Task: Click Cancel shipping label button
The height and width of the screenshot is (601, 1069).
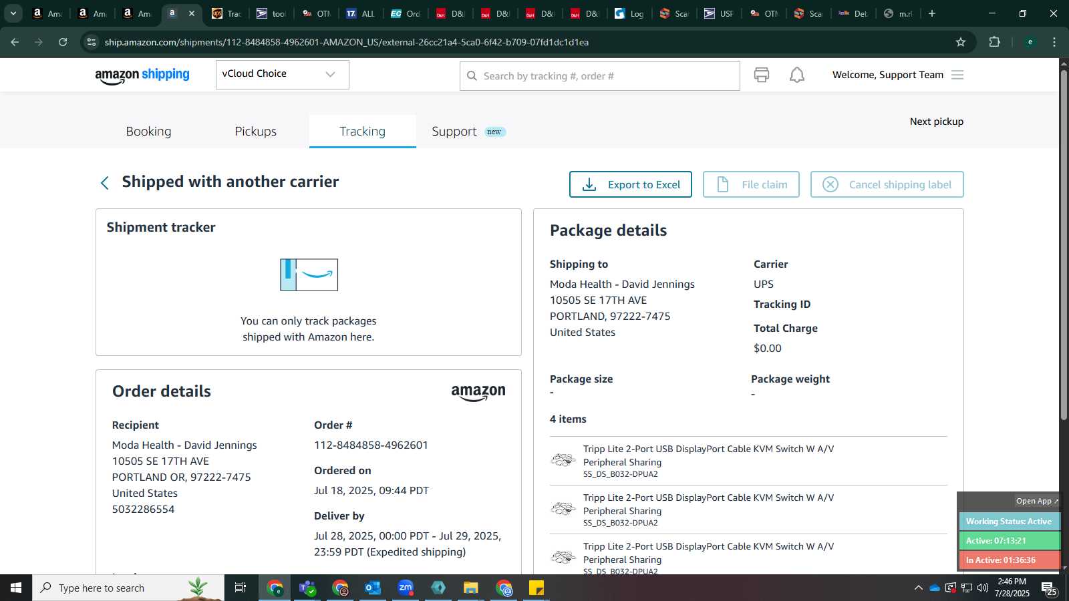Action: click(887, 184)
